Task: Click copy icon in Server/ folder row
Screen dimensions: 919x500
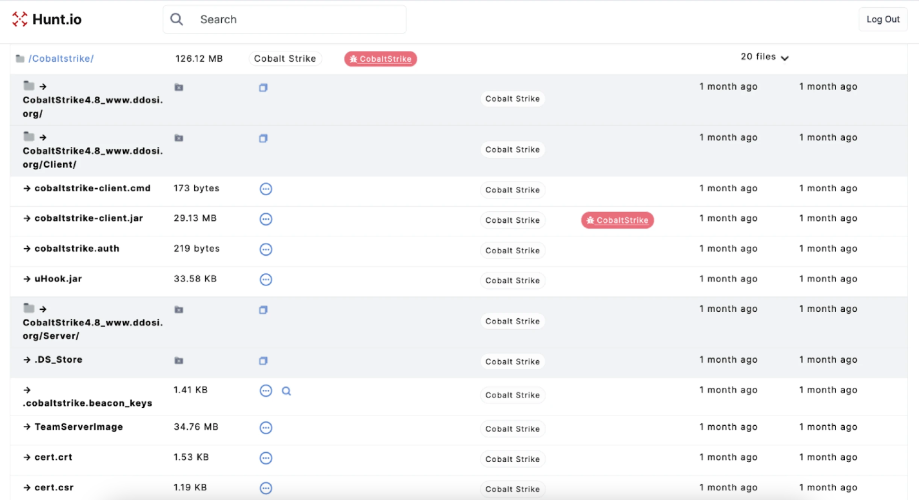Action: click(263, 310)
